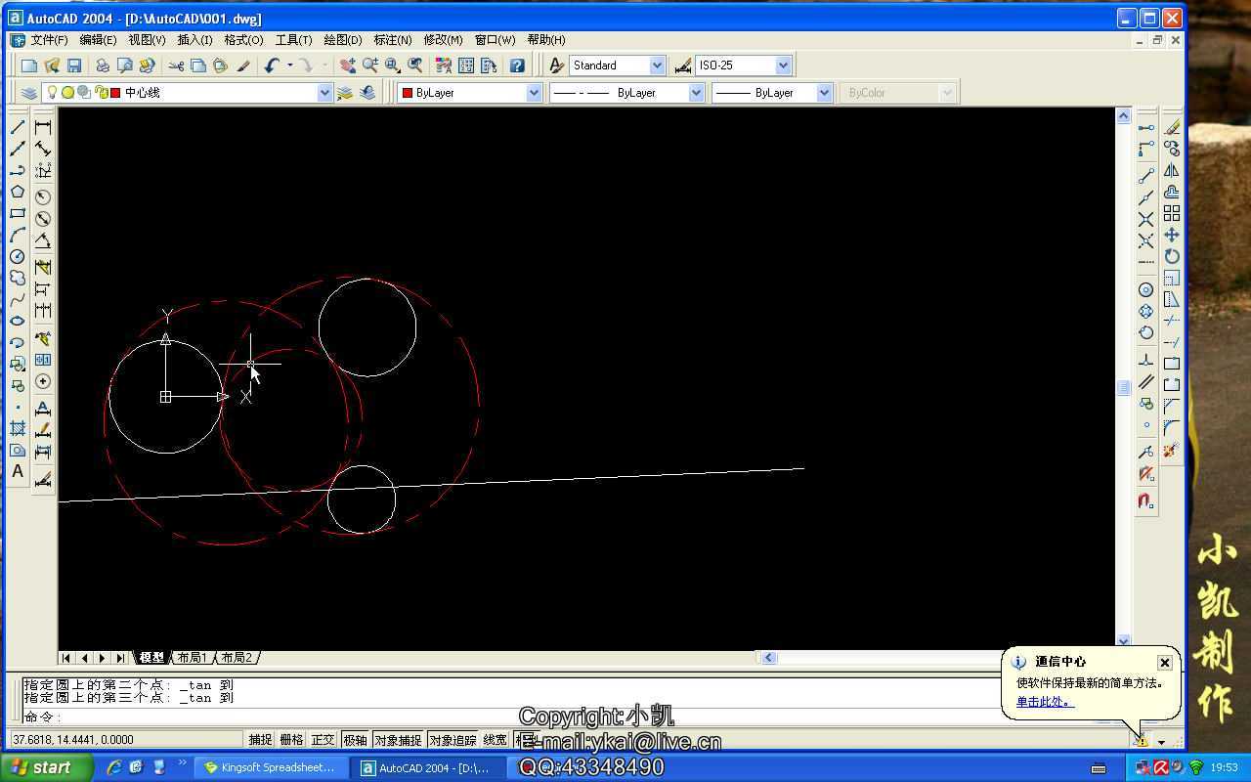The height and width of the screenshot is (782, 1251).
Task: Choose the Erase modify tool
Action: pyautogui.click(x=1172, y=127)
